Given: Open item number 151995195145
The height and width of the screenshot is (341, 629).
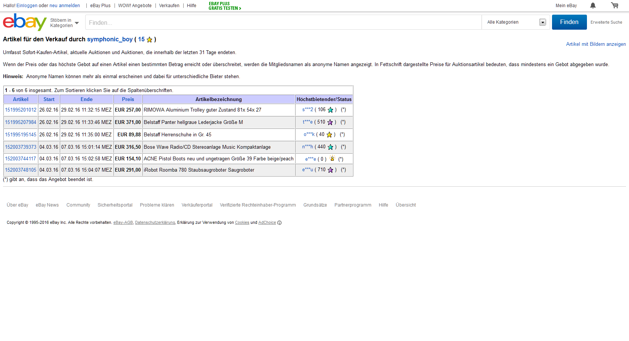Looking at the screenshot, I should (x=21, y=135).
